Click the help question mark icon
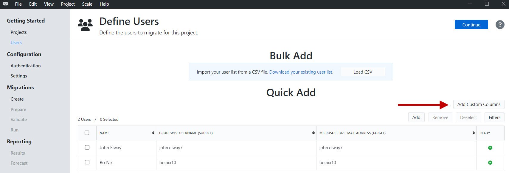 (500, 25)
